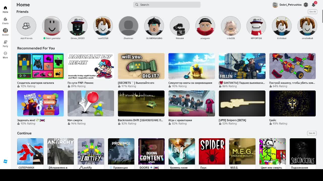Click the search magnifier icon
Screen dimensions: 323x181
click(137, 5)
